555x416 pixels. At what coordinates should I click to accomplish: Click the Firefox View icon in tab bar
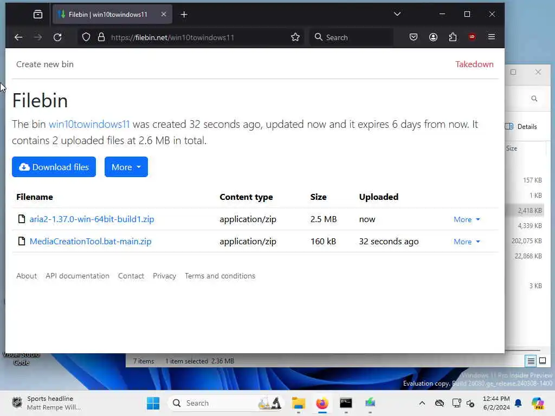[38, 15]
